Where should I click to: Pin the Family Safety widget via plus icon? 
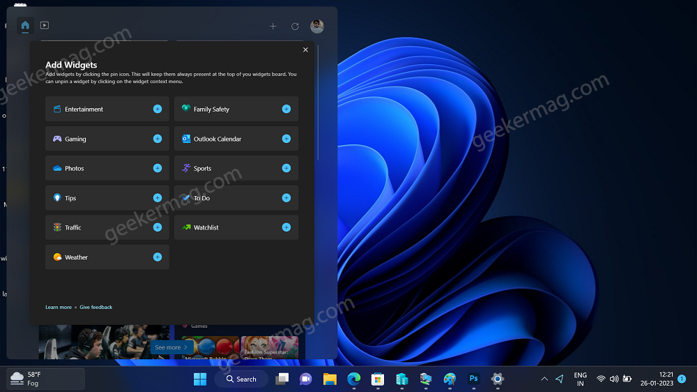pyautogui.click(x=286, y=109)
